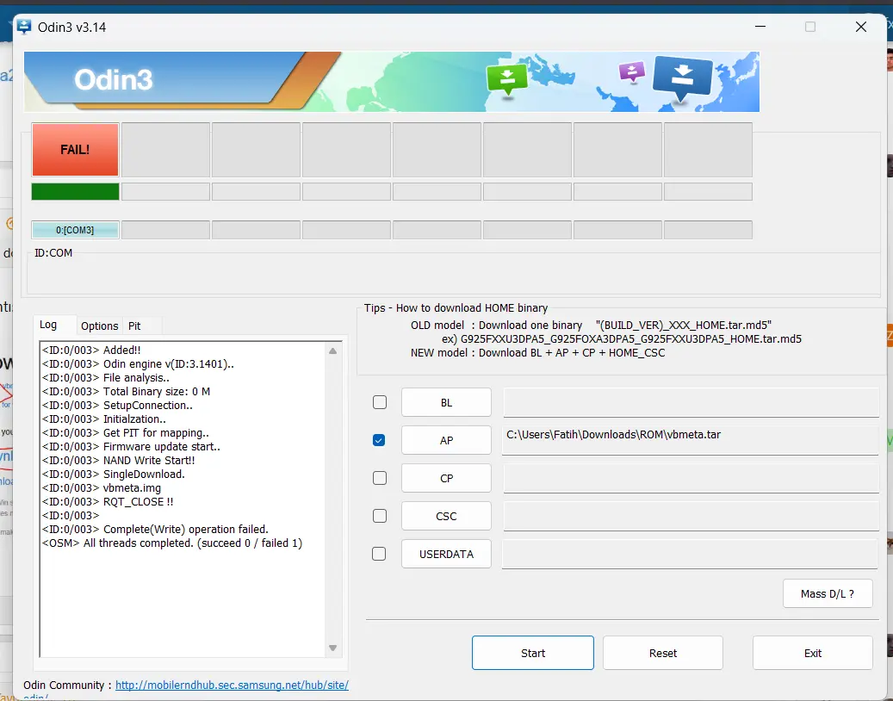This screenshot has height=701, width=893.
Task: Click the empty CP file path field
Action: pos(691,478)
